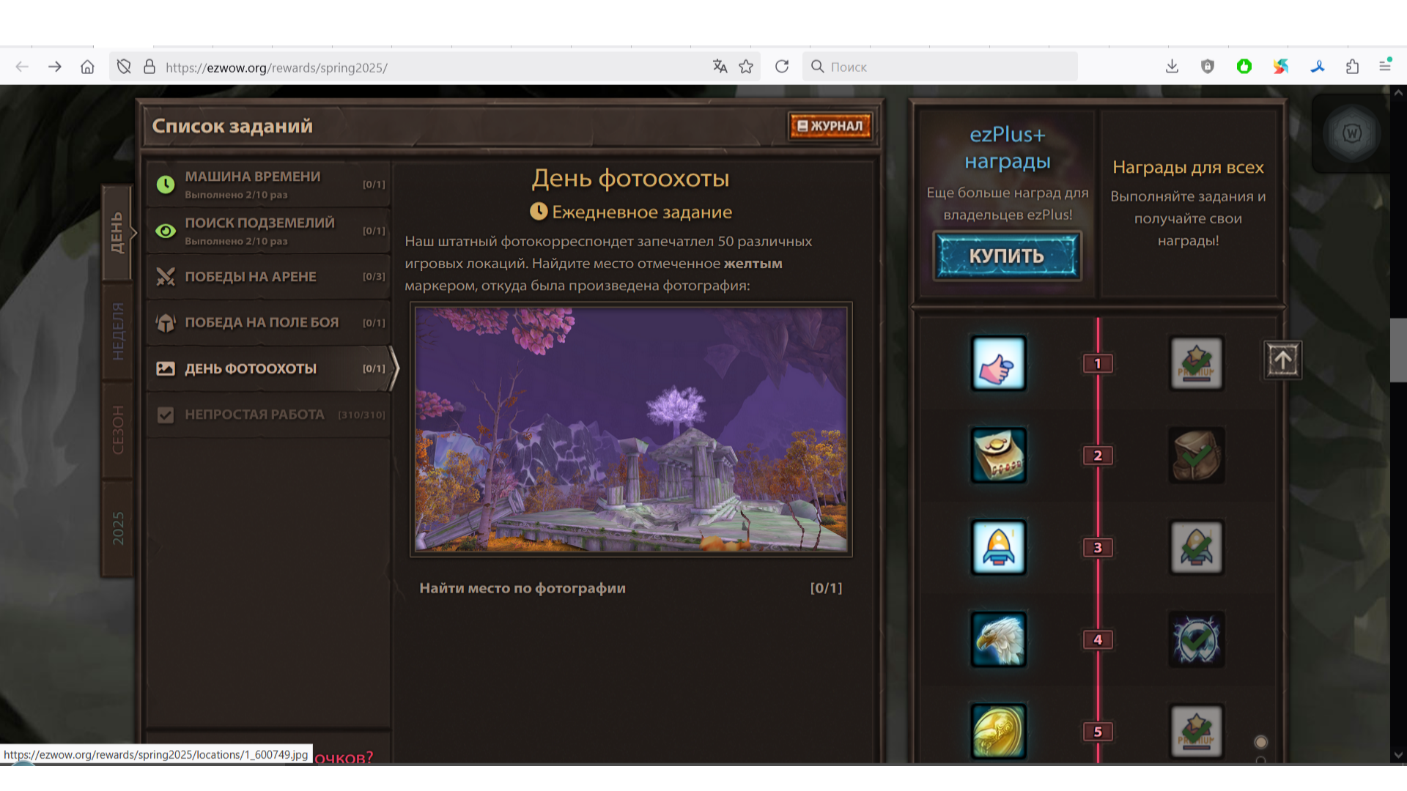Click level 2 marker on reward track
This screenshot has width=1407, height=791.
(1098, 456)
